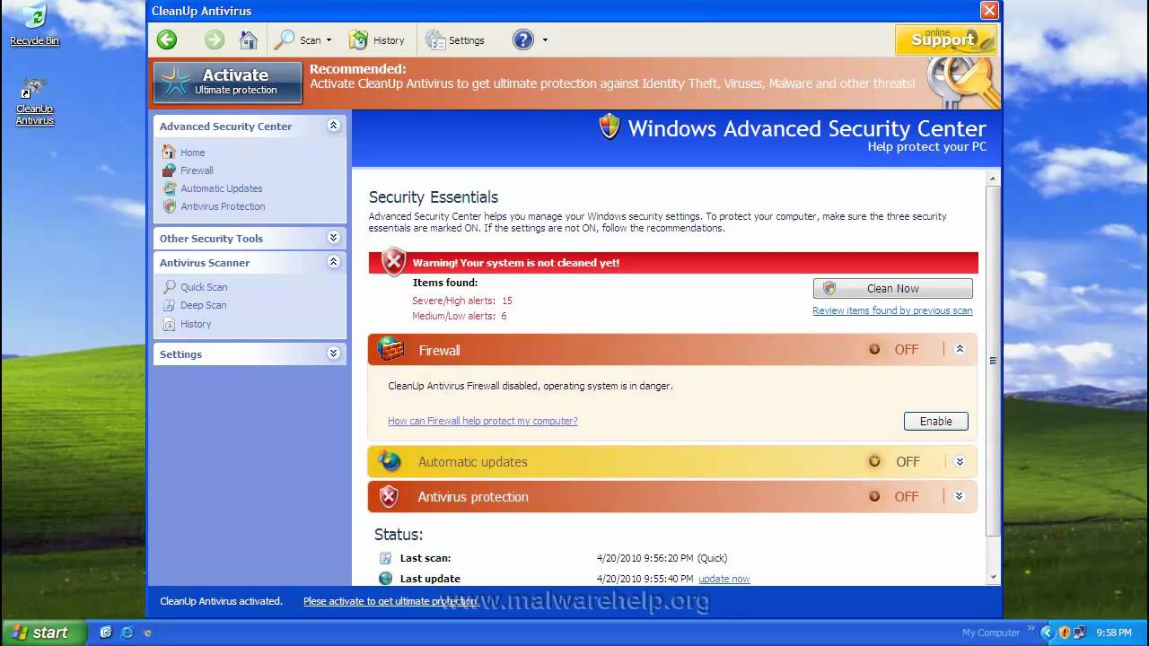The width and height of the screenshot is (1149, 646).
Task: Collapse the Firewall section chevron
Action: [960, 349]
